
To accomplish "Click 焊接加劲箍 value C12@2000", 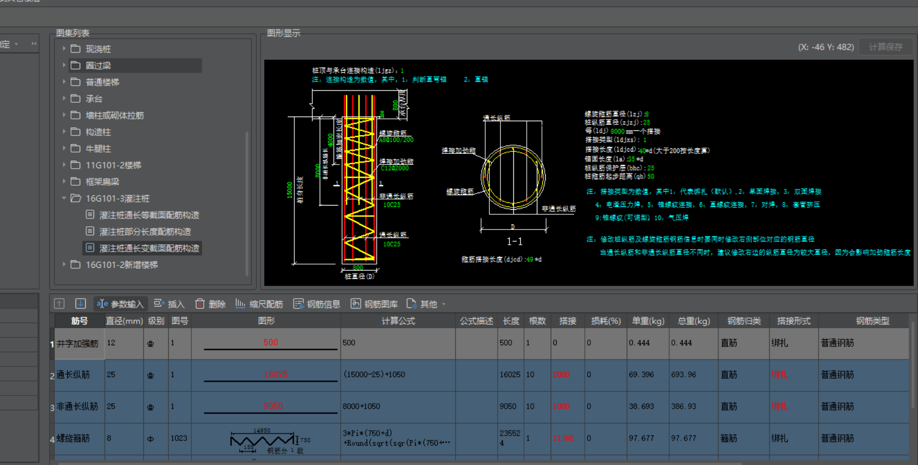I will (394, 168).
